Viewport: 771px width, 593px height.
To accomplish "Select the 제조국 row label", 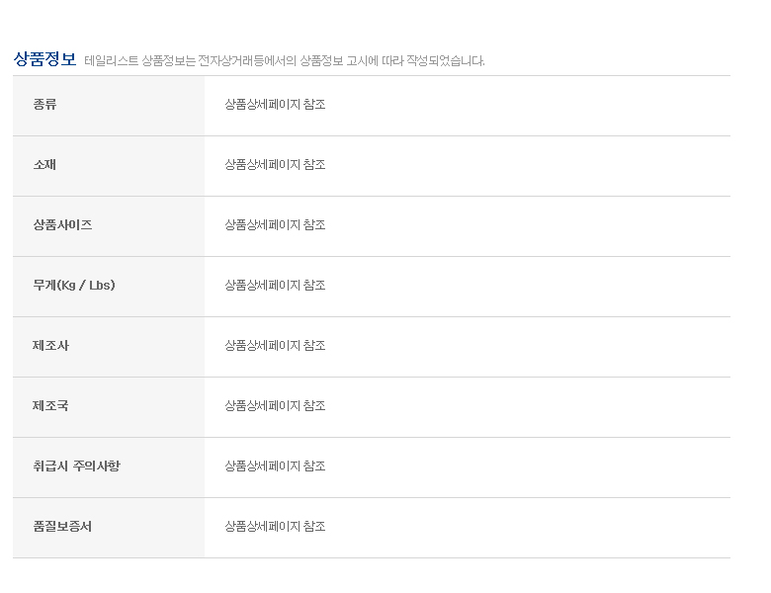I will coord(50,406).
